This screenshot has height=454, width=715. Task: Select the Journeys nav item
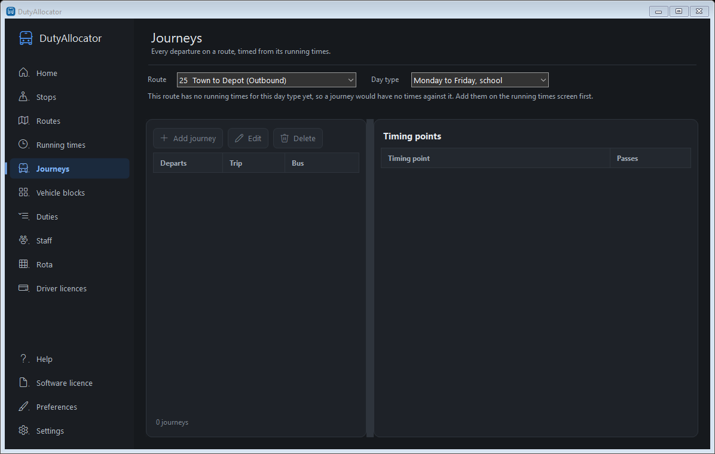pos(70,168)
